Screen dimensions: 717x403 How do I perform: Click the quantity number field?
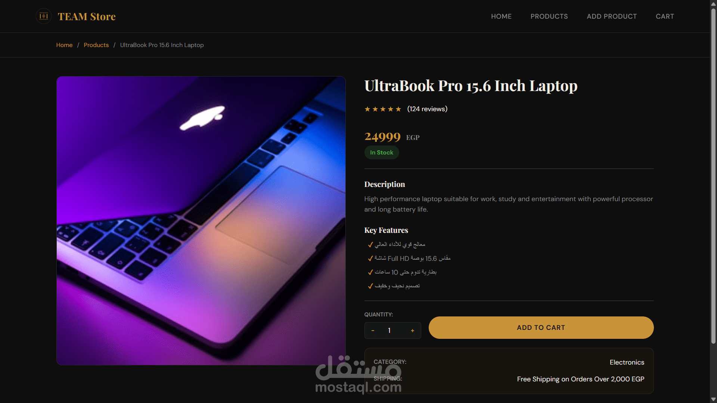click(x=389, y=331)
